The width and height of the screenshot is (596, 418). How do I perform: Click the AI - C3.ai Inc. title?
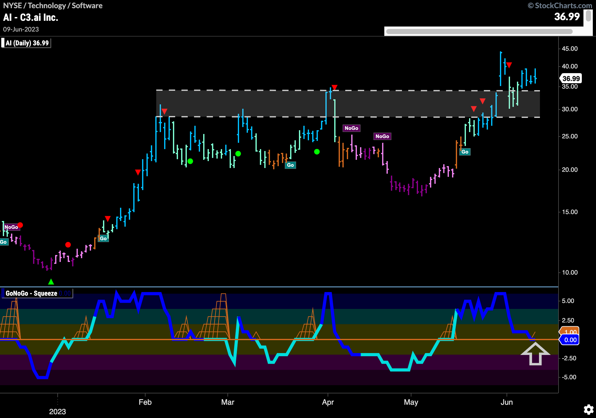pyautogui.click(x=31, y=17)
